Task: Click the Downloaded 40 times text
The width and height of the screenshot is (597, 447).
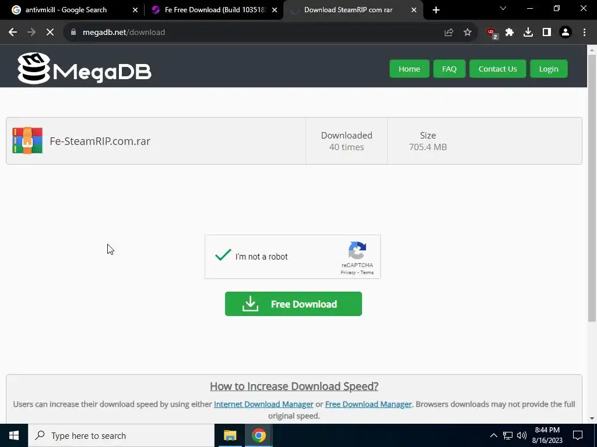Action: tap(346, 141)
